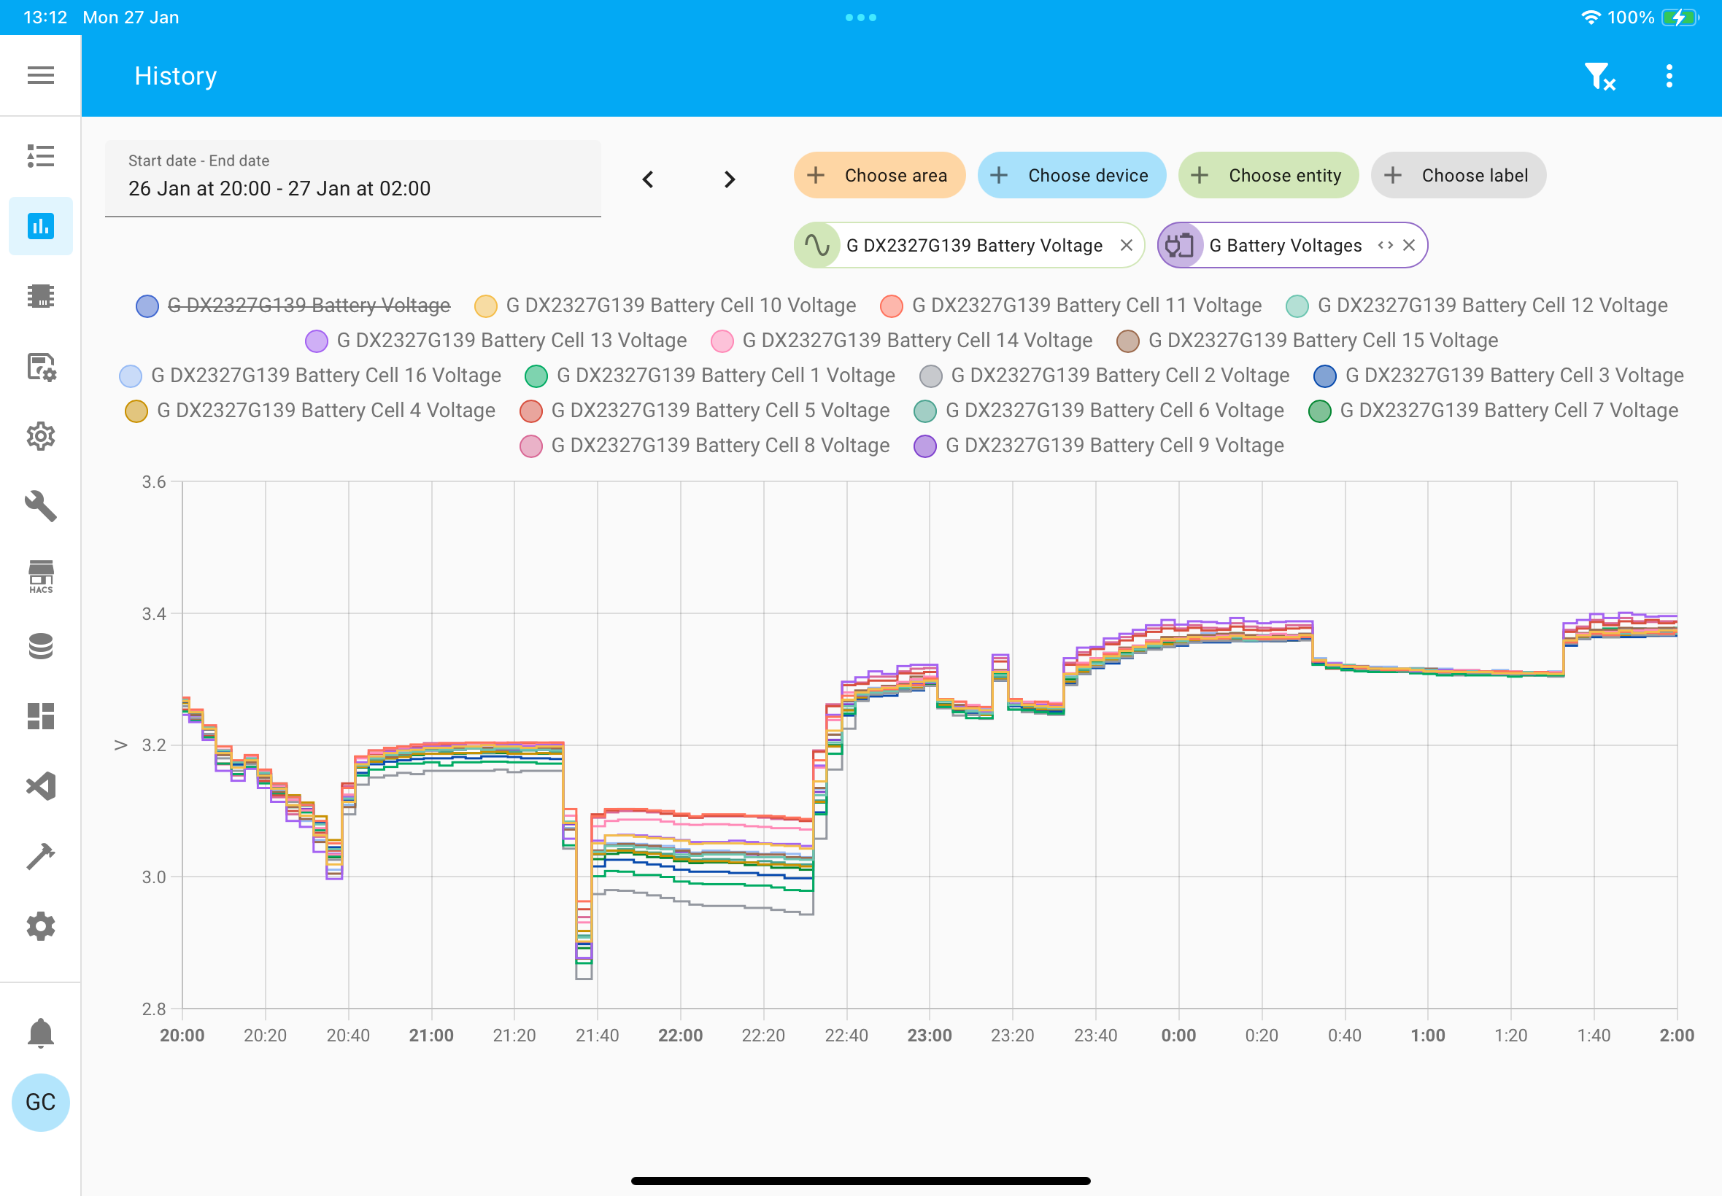Screen dimensions: 1722x1196
Task: Click the Choose entity button
Action: point(1268,175)
